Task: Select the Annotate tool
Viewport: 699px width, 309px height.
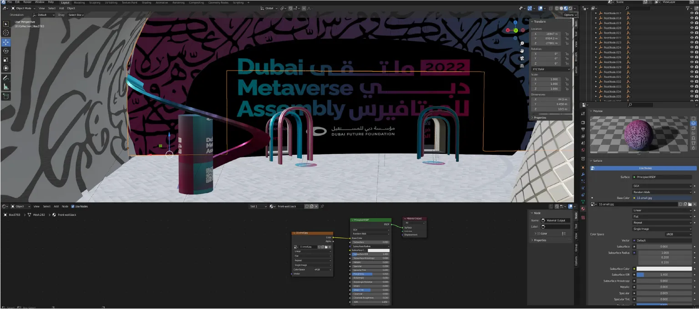Action: pos(6,78)
